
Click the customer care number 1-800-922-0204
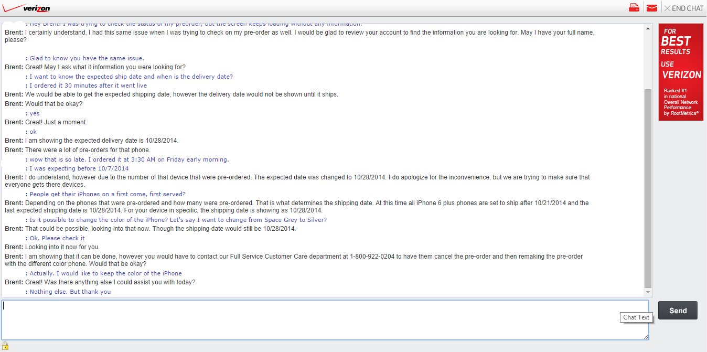[x=371, y=257]
